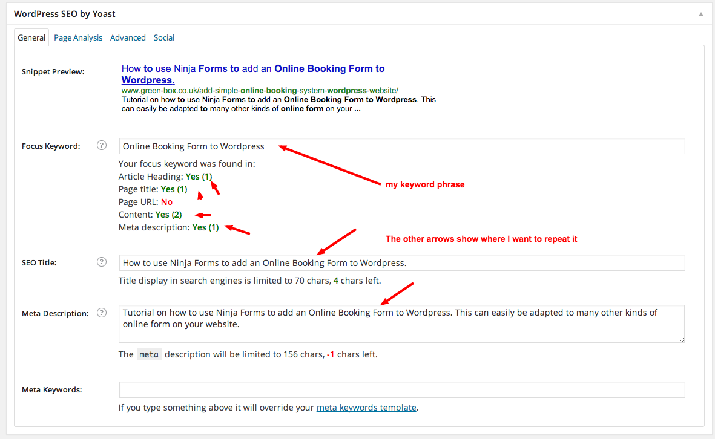Screen dimensions: 715x439
Task: Collapse the WordPress SEO by Yoast panel
Action: (x=701, y=14)
